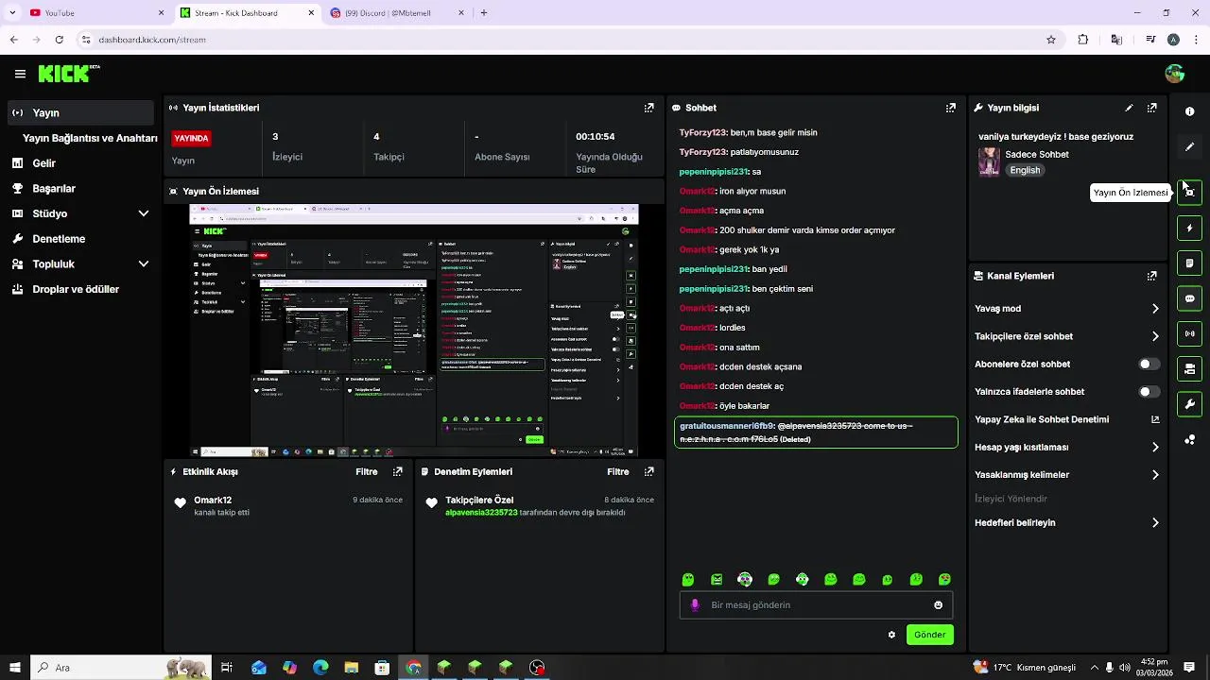The image size is (1210, 680).
Task: Click the pencil icon in right sidebar
Action: [1189, 146]
